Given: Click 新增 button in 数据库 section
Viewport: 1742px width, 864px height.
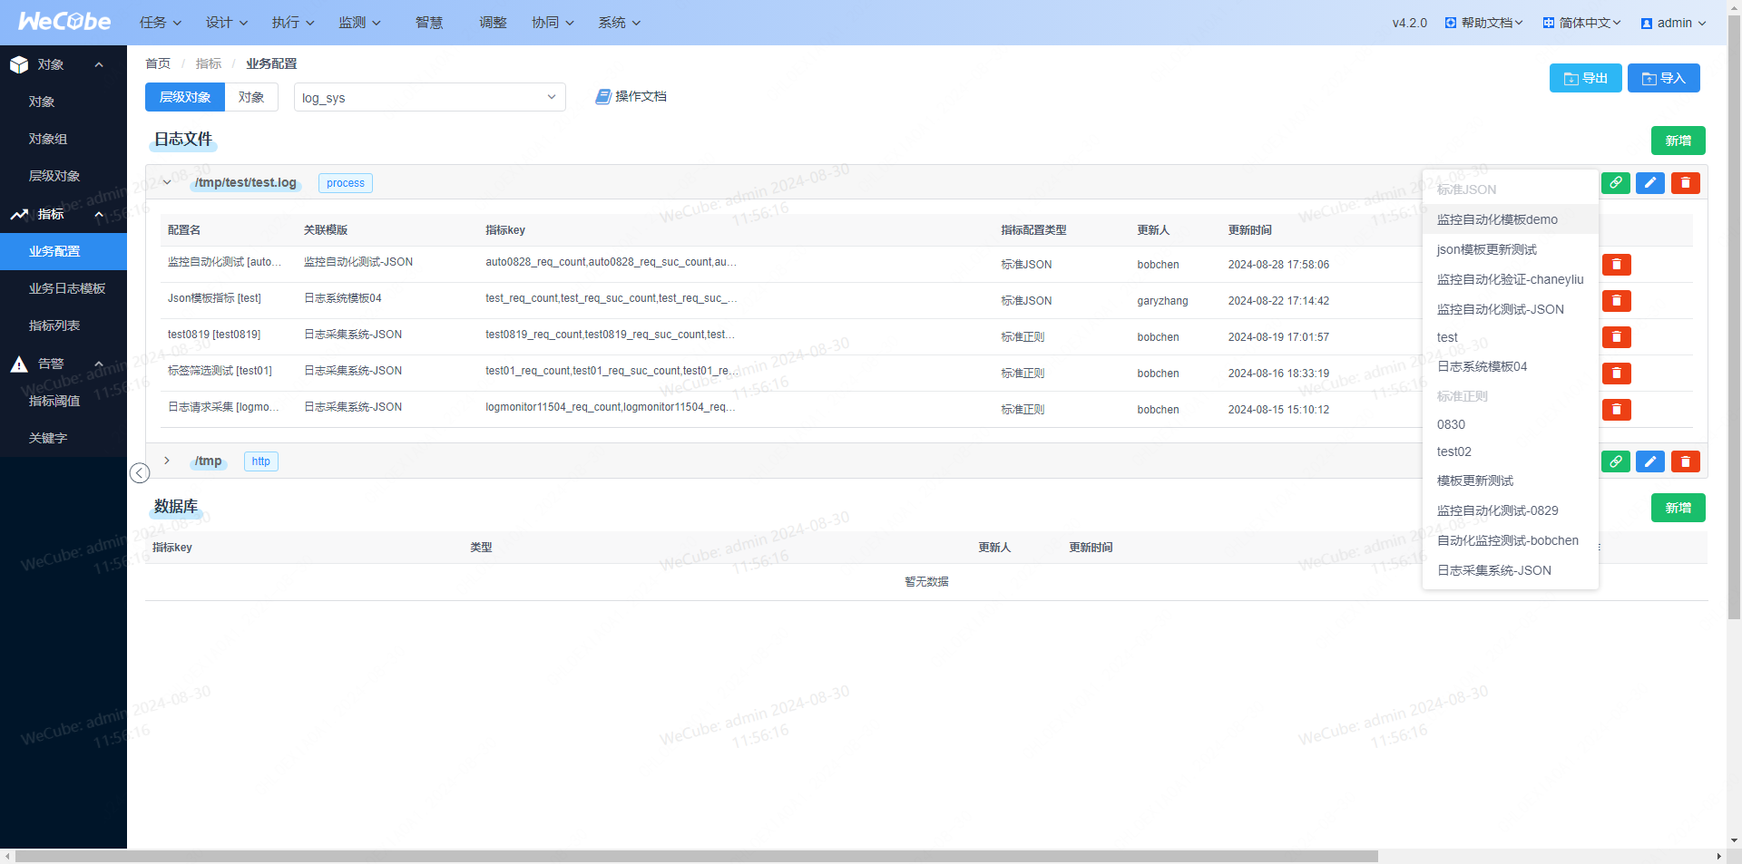Looking at the screenshot, I should 1678,508.
